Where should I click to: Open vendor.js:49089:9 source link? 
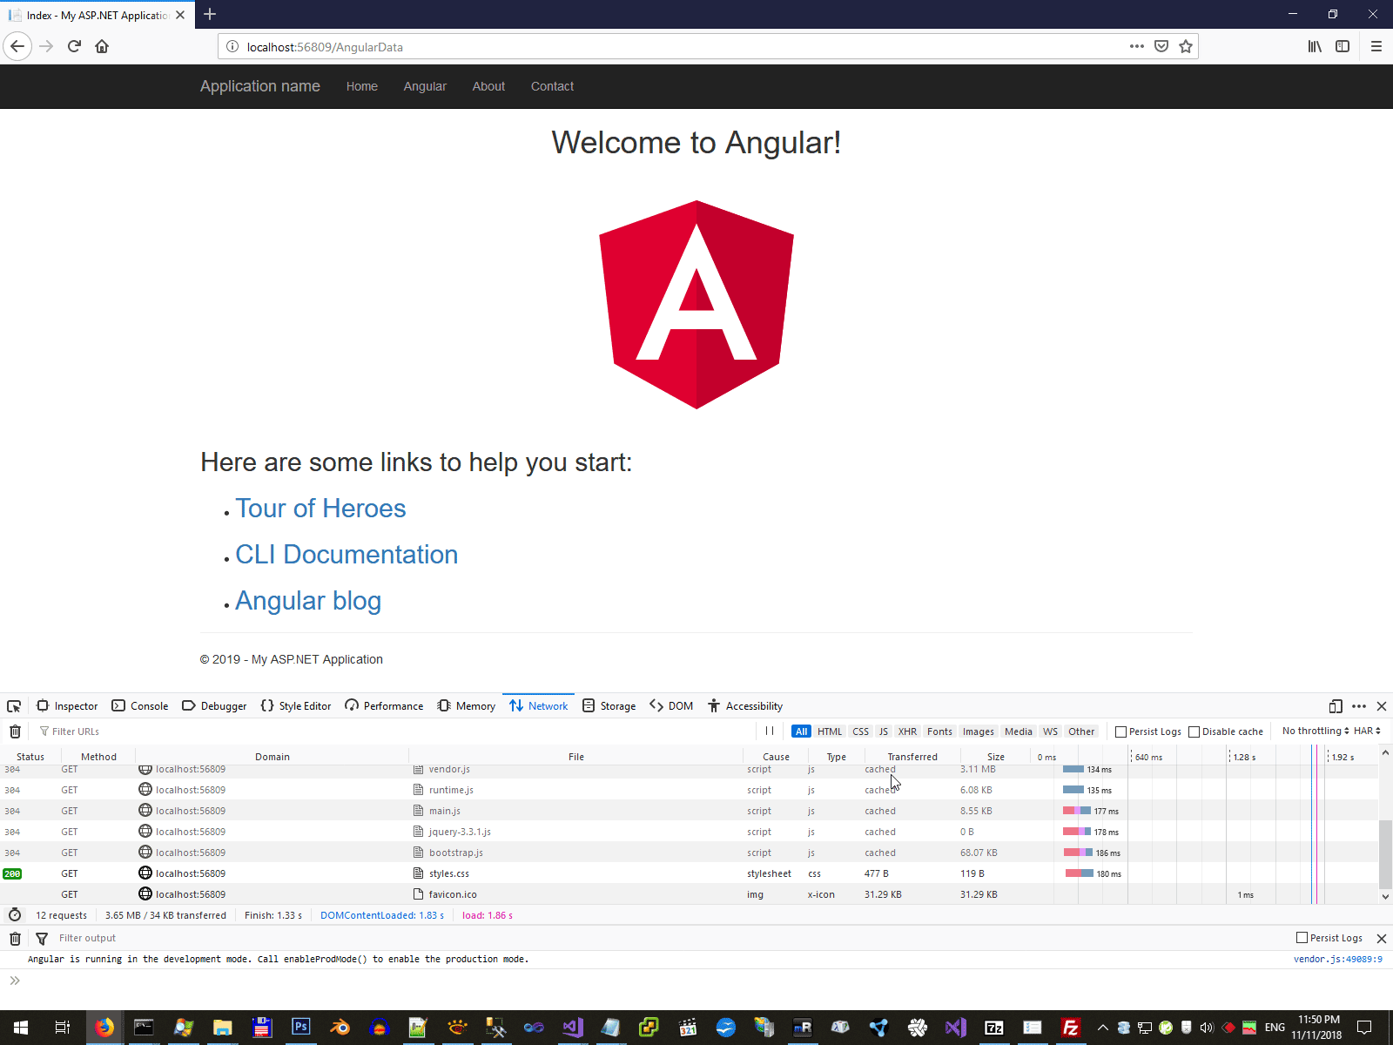tap(1337, 959)
